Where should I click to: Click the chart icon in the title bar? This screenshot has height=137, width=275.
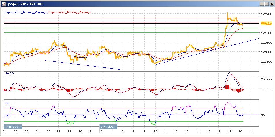(x=3, y=4)
